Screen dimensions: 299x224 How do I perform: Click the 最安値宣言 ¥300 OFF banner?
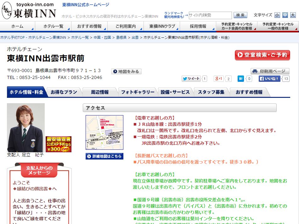tap(59, 144)
